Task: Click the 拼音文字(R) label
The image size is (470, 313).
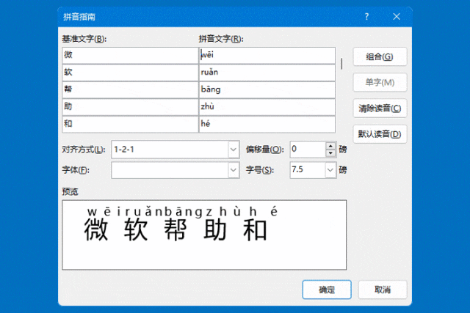Action: (x=221, y=39)
